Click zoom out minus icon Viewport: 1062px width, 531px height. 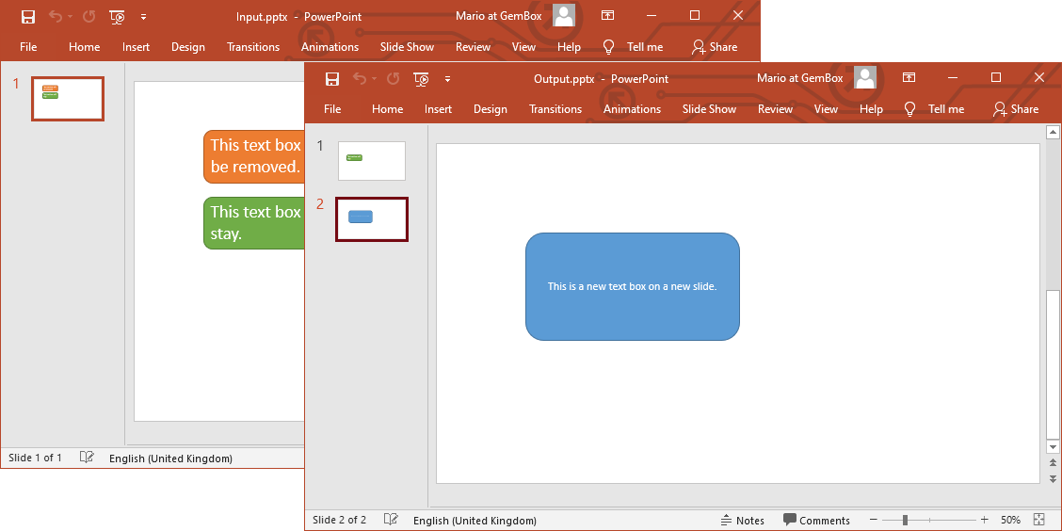[x=874, y=520]
